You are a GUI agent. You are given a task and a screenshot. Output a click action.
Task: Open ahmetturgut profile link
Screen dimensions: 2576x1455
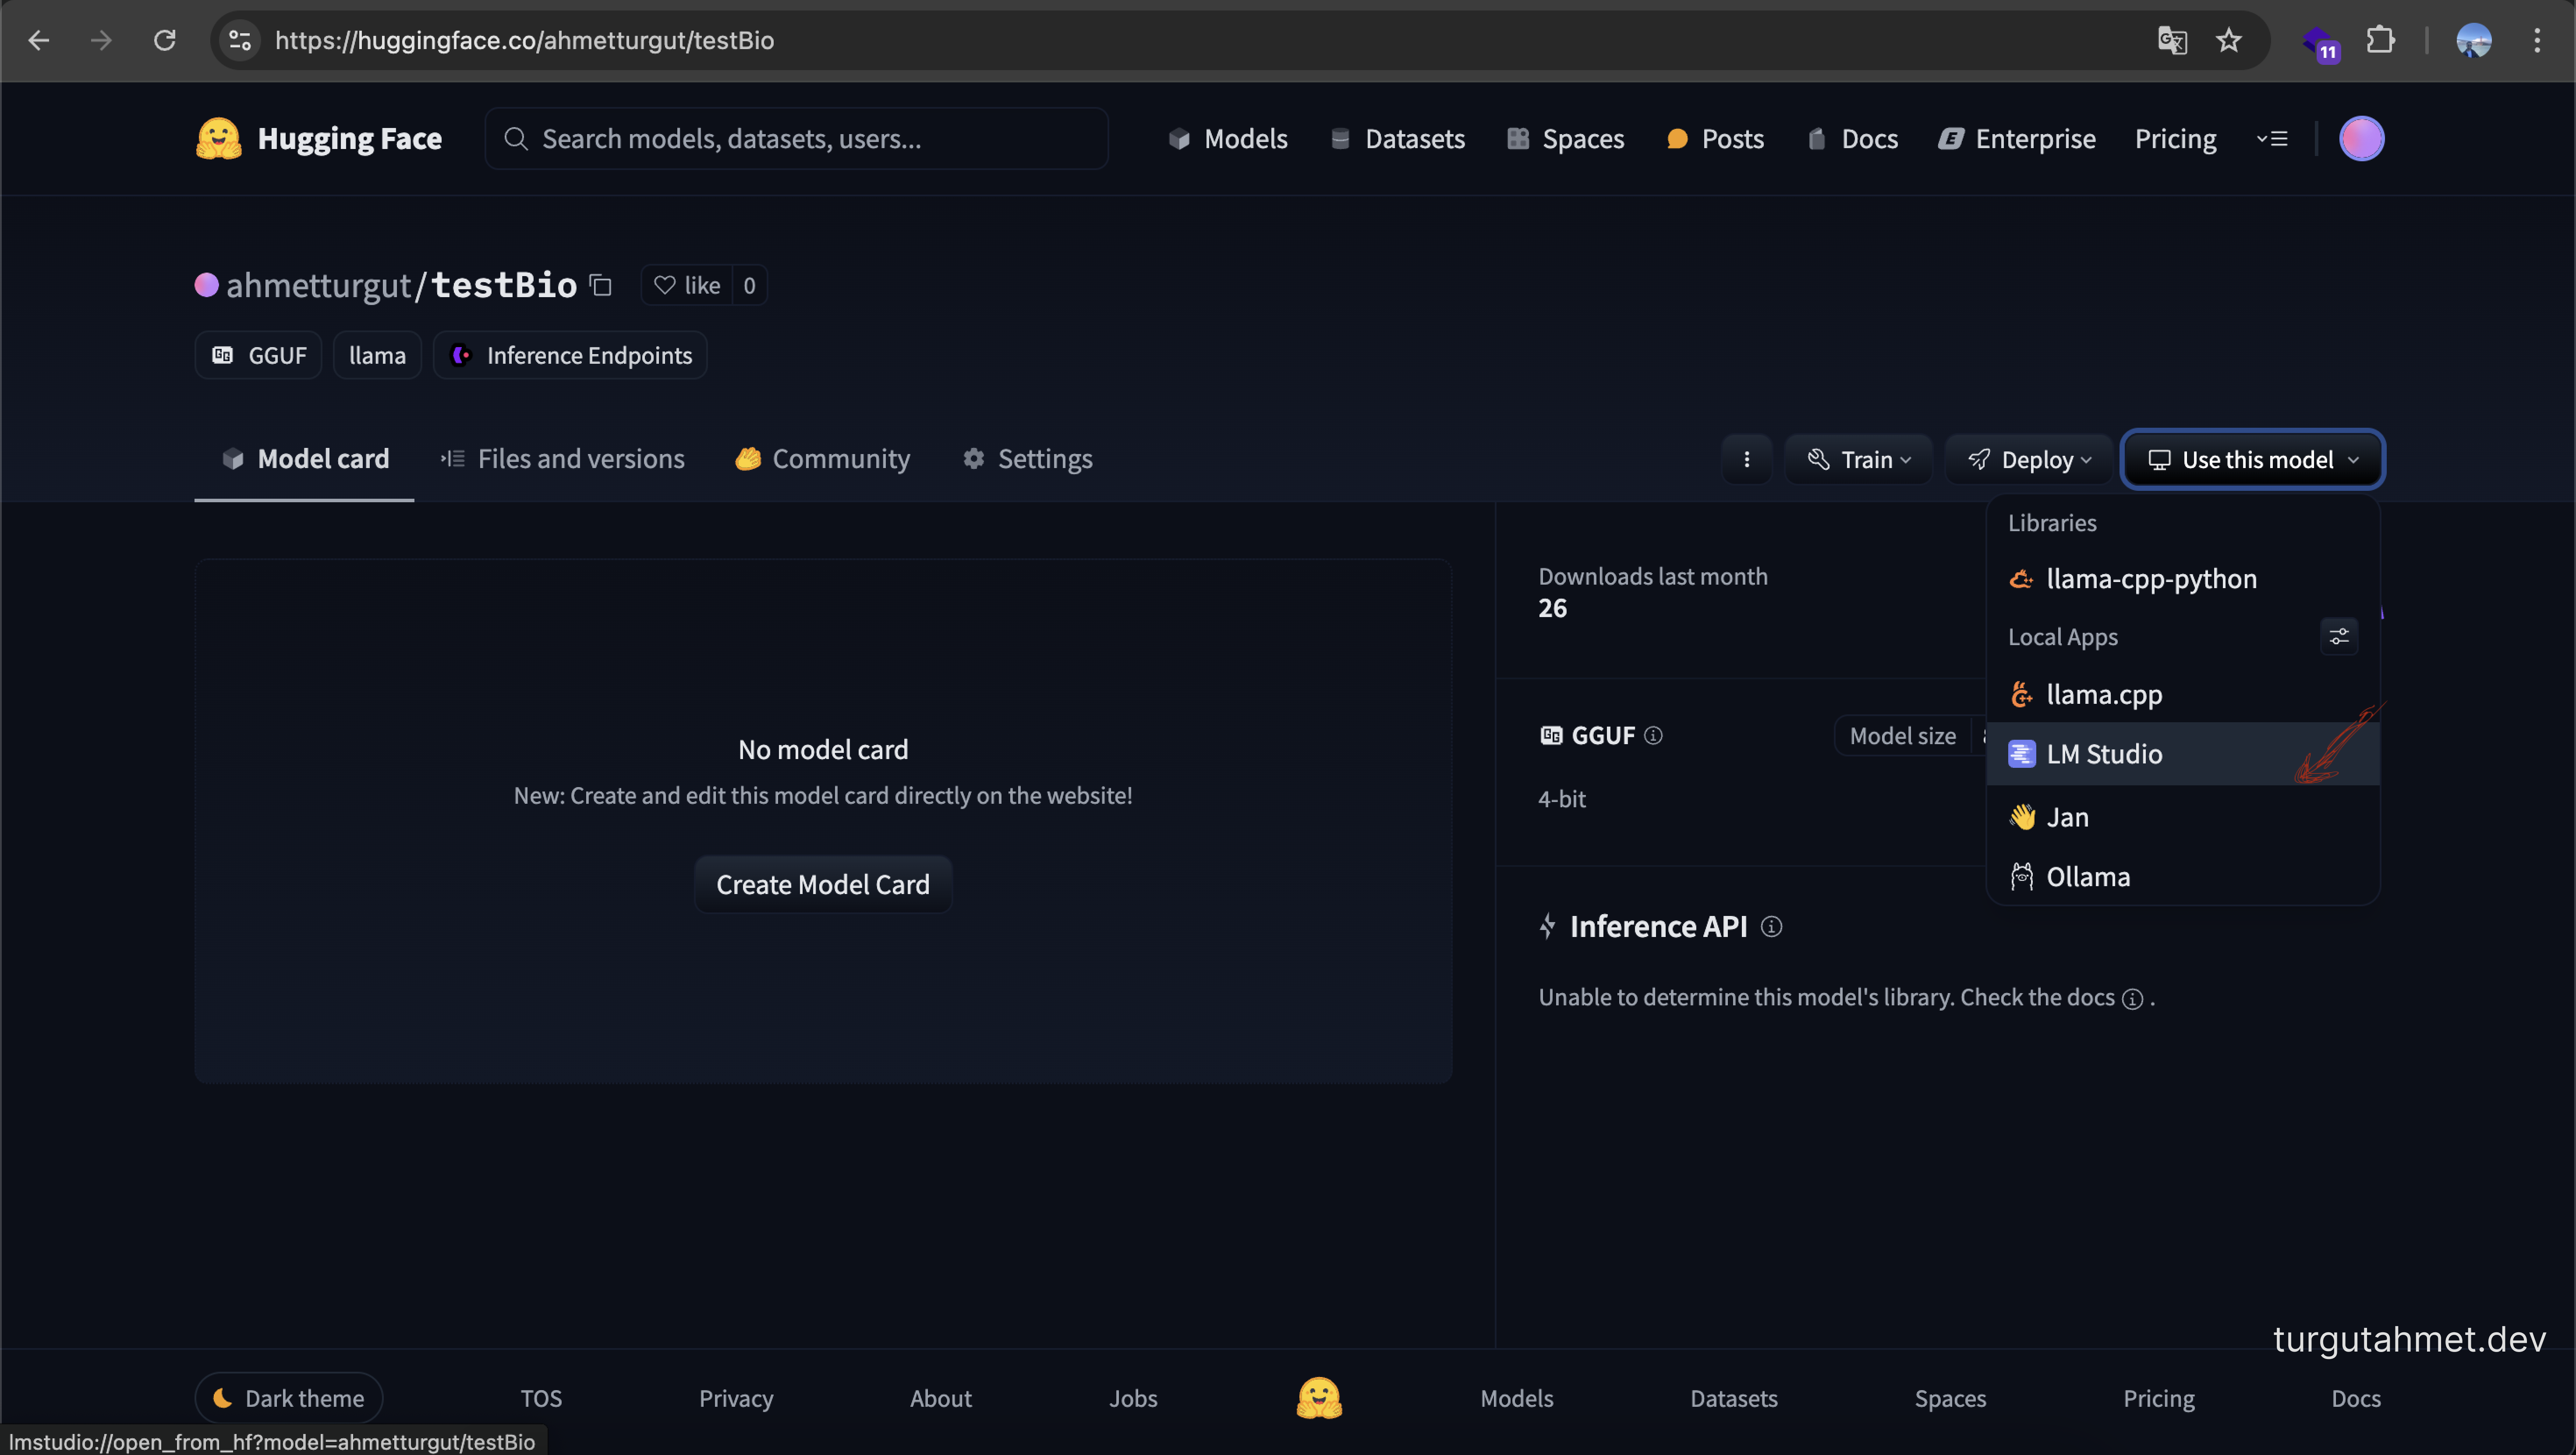[x=318, y=285]
